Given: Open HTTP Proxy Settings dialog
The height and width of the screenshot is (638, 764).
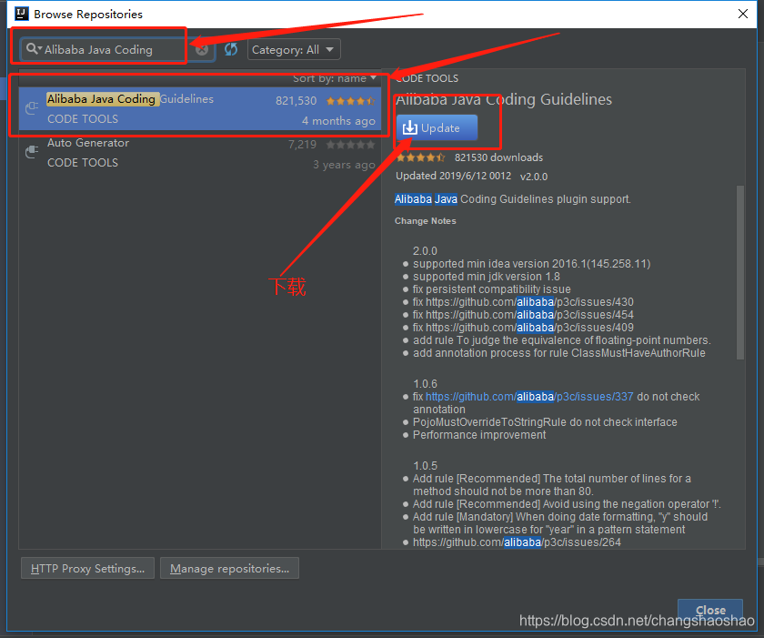Looking at the screenshot, I should [87, 568].
